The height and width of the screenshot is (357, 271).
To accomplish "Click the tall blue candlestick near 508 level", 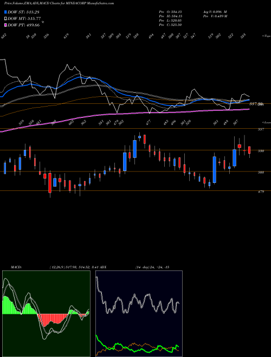I will pyautogui.click(x=215, y=169).
